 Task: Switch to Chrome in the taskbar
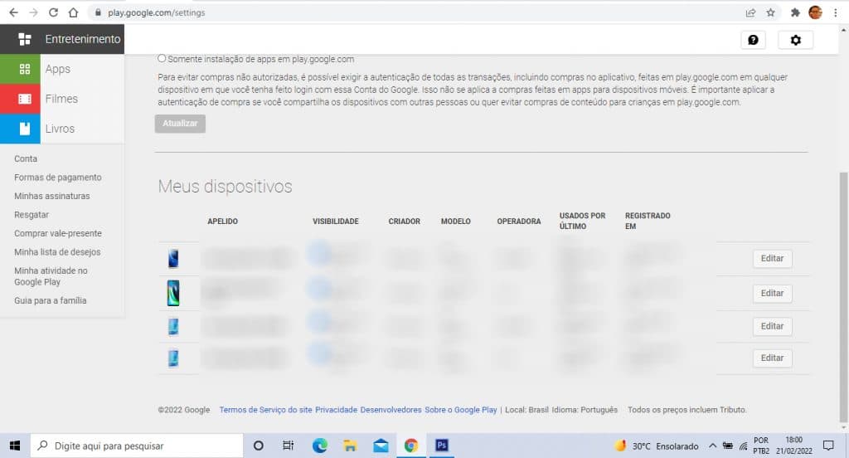(x=411, y=446)
